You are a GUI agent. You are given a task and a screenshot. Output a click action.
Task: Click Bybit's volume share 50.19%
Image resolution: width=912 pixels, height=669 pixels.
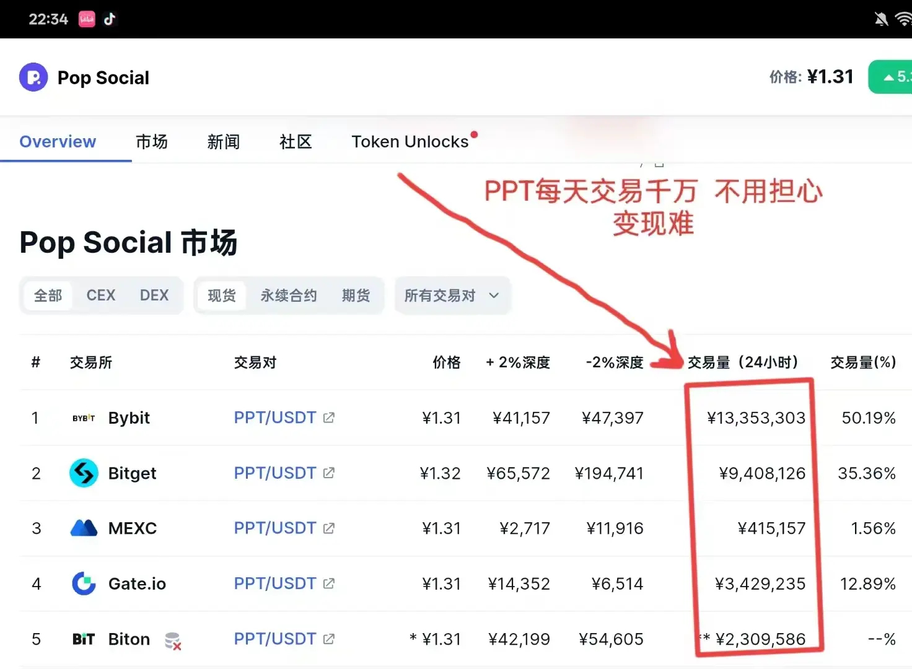pyautogui.click(x=869, y=418)
